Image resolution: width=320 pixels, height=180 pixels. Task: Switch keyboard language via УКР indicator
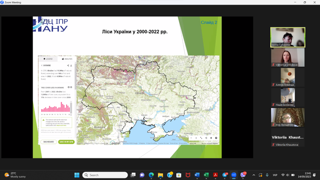pos(275,175)
